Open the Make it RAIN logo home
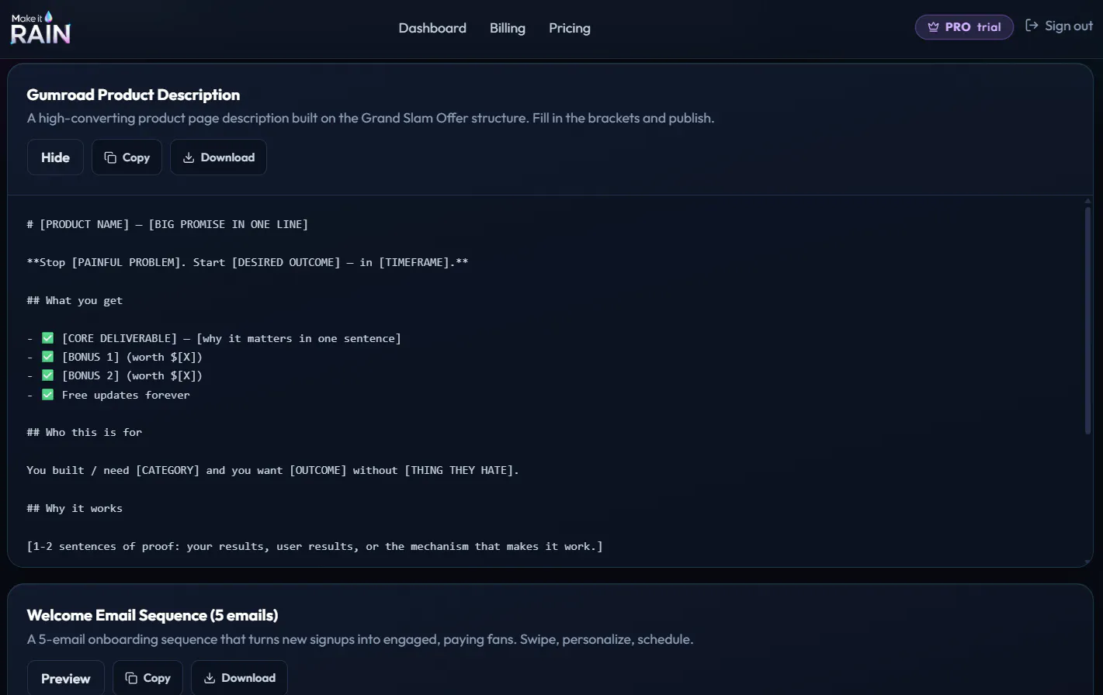Screen dimensions: 1103x695 40,28
